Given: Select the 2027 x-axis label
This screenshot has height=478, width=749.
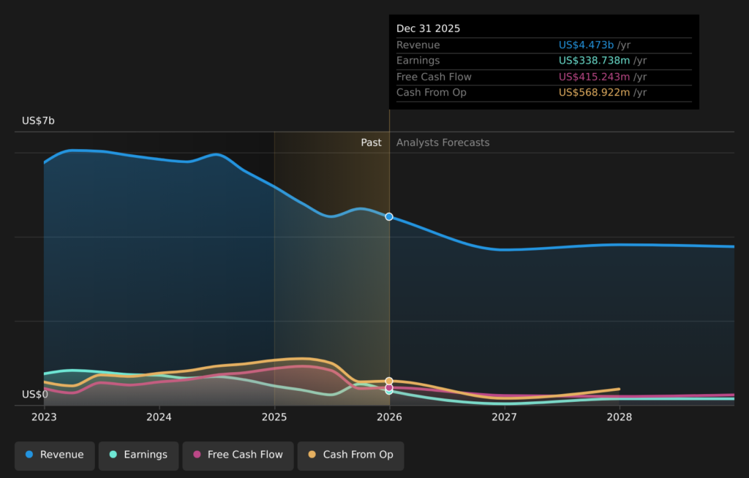Looking at the screenshot, I should (504, 417).
